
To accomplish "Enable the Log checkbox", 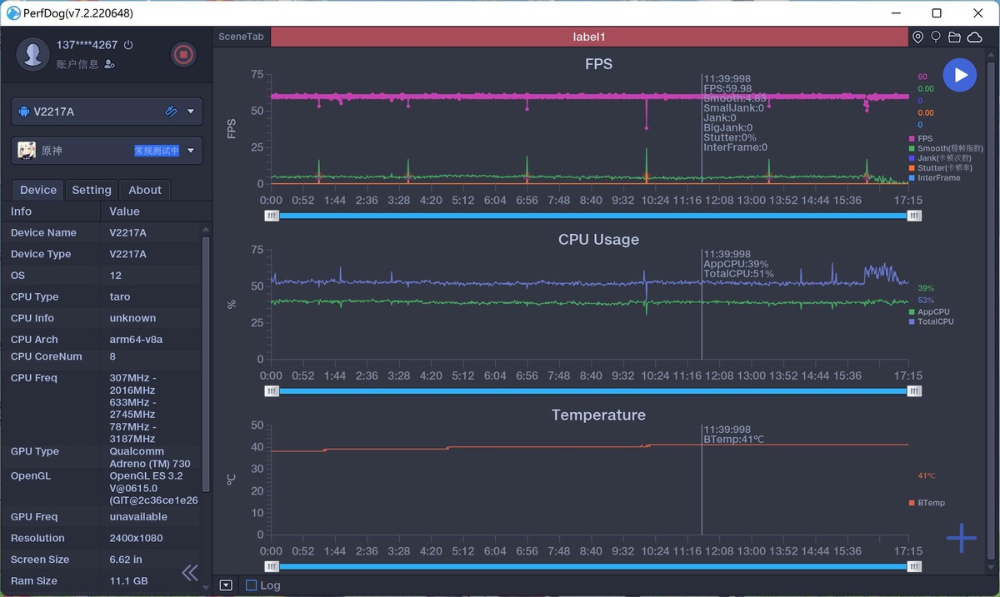I will [251, 585].
